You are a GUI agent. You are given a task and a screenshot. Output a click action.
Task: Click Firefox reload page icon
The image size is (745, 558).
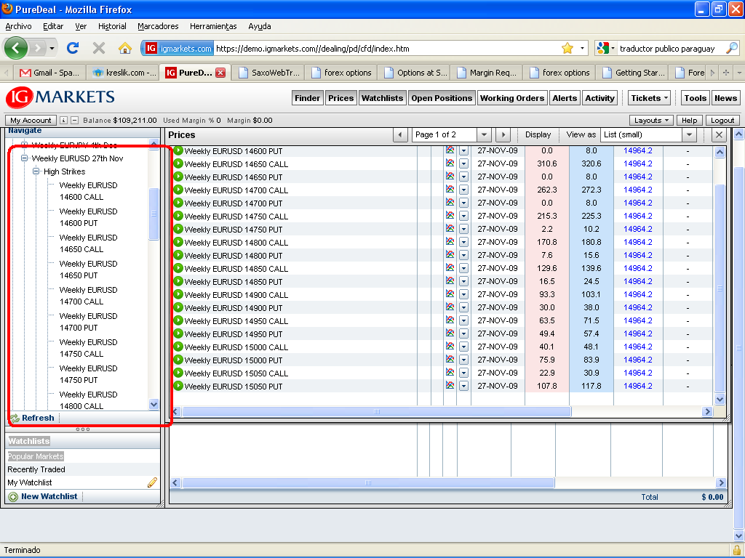[x=72, y=49]
